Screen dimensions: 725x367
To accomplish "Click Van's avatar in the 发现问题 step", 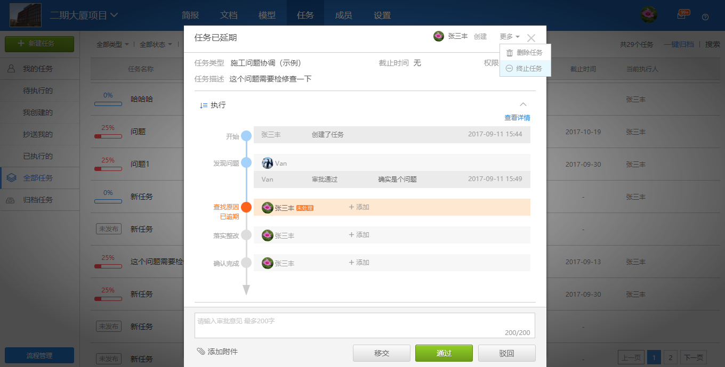I will pyautogui.click(x=268, y=163).
